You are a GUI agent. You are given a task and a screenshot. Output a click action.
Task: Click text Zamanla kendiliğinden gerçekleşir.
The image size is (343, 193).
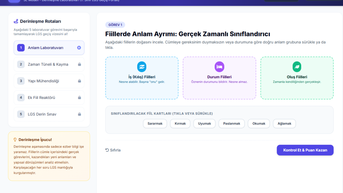pyautogui.click(x=297, y=82)
